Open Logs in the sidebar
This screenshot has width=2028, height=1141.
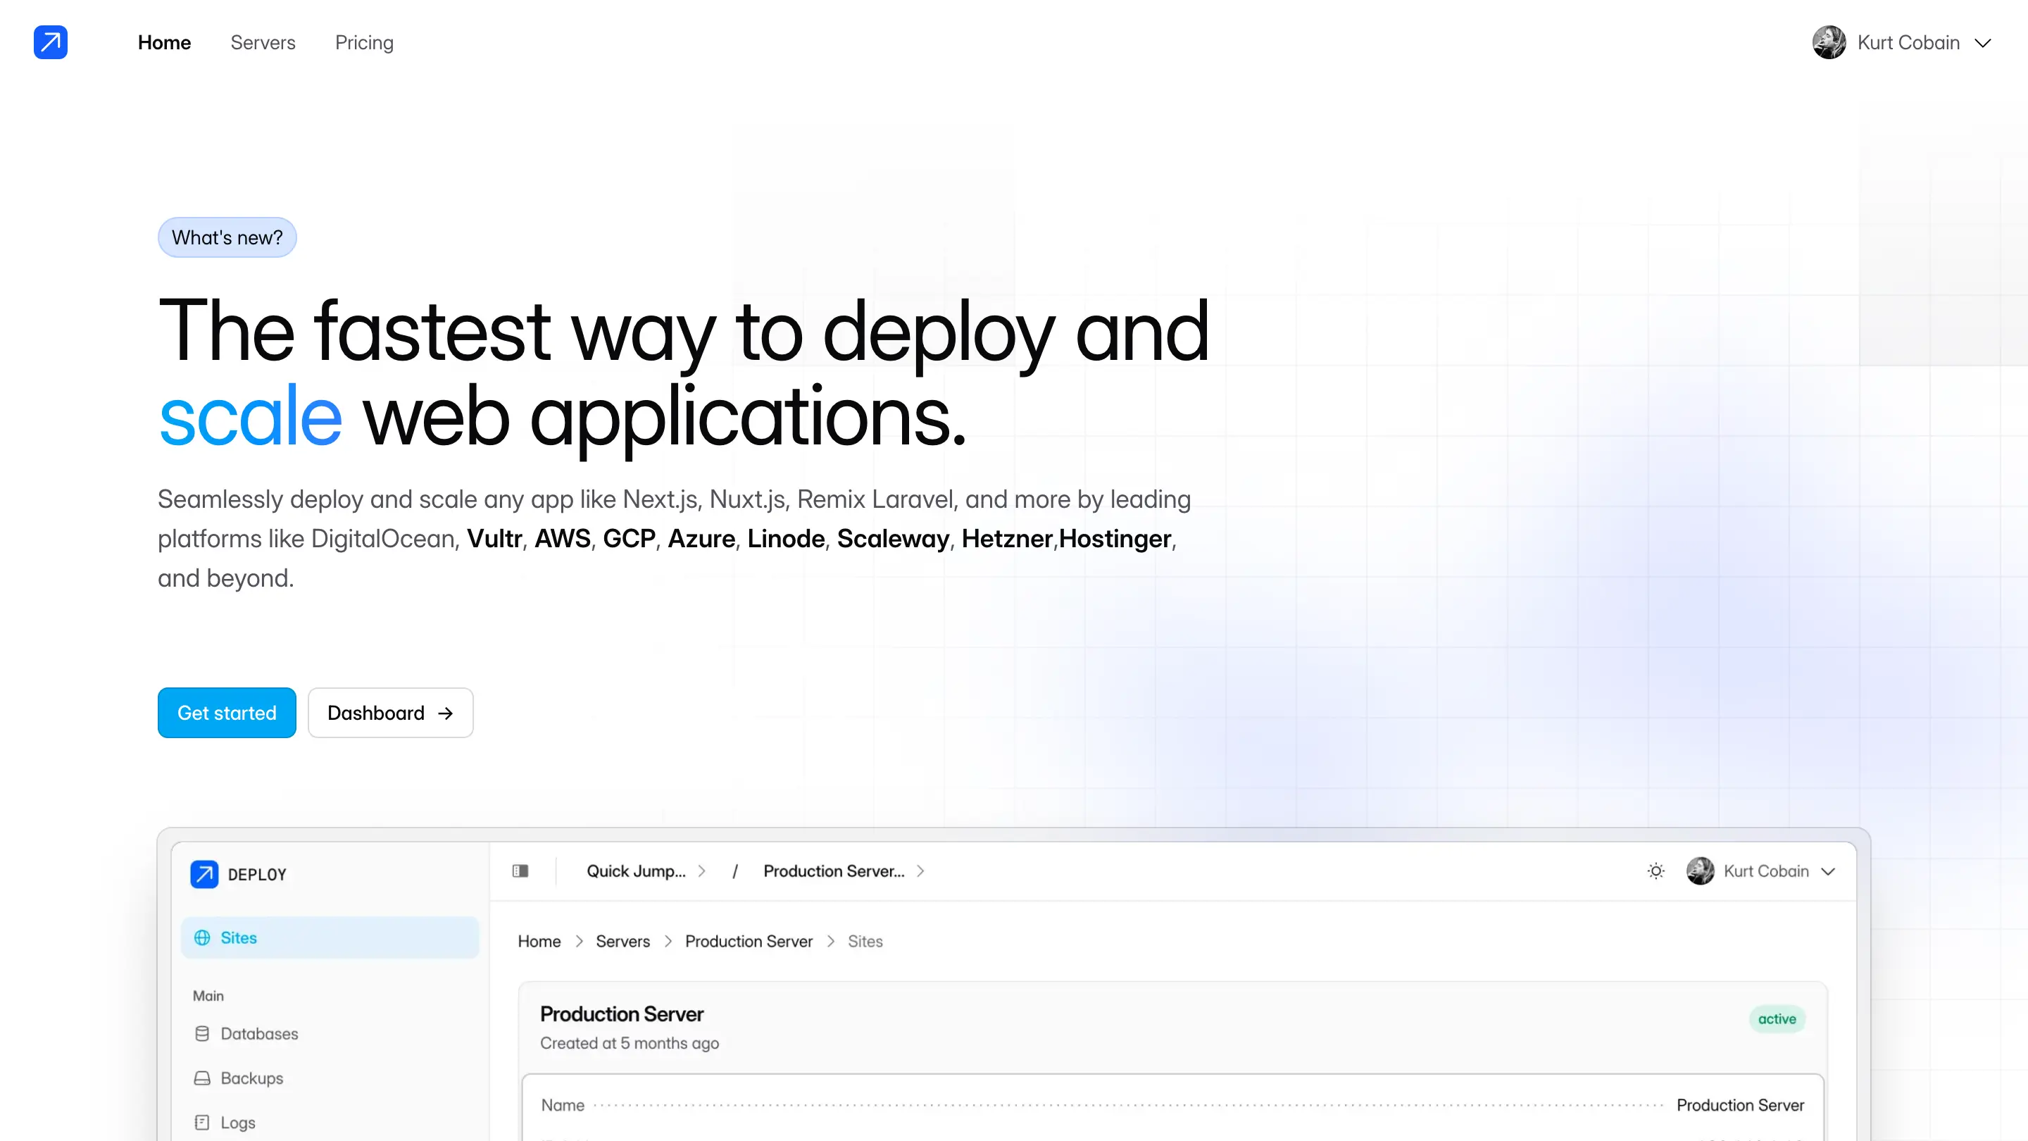[x=238, y=1122]
